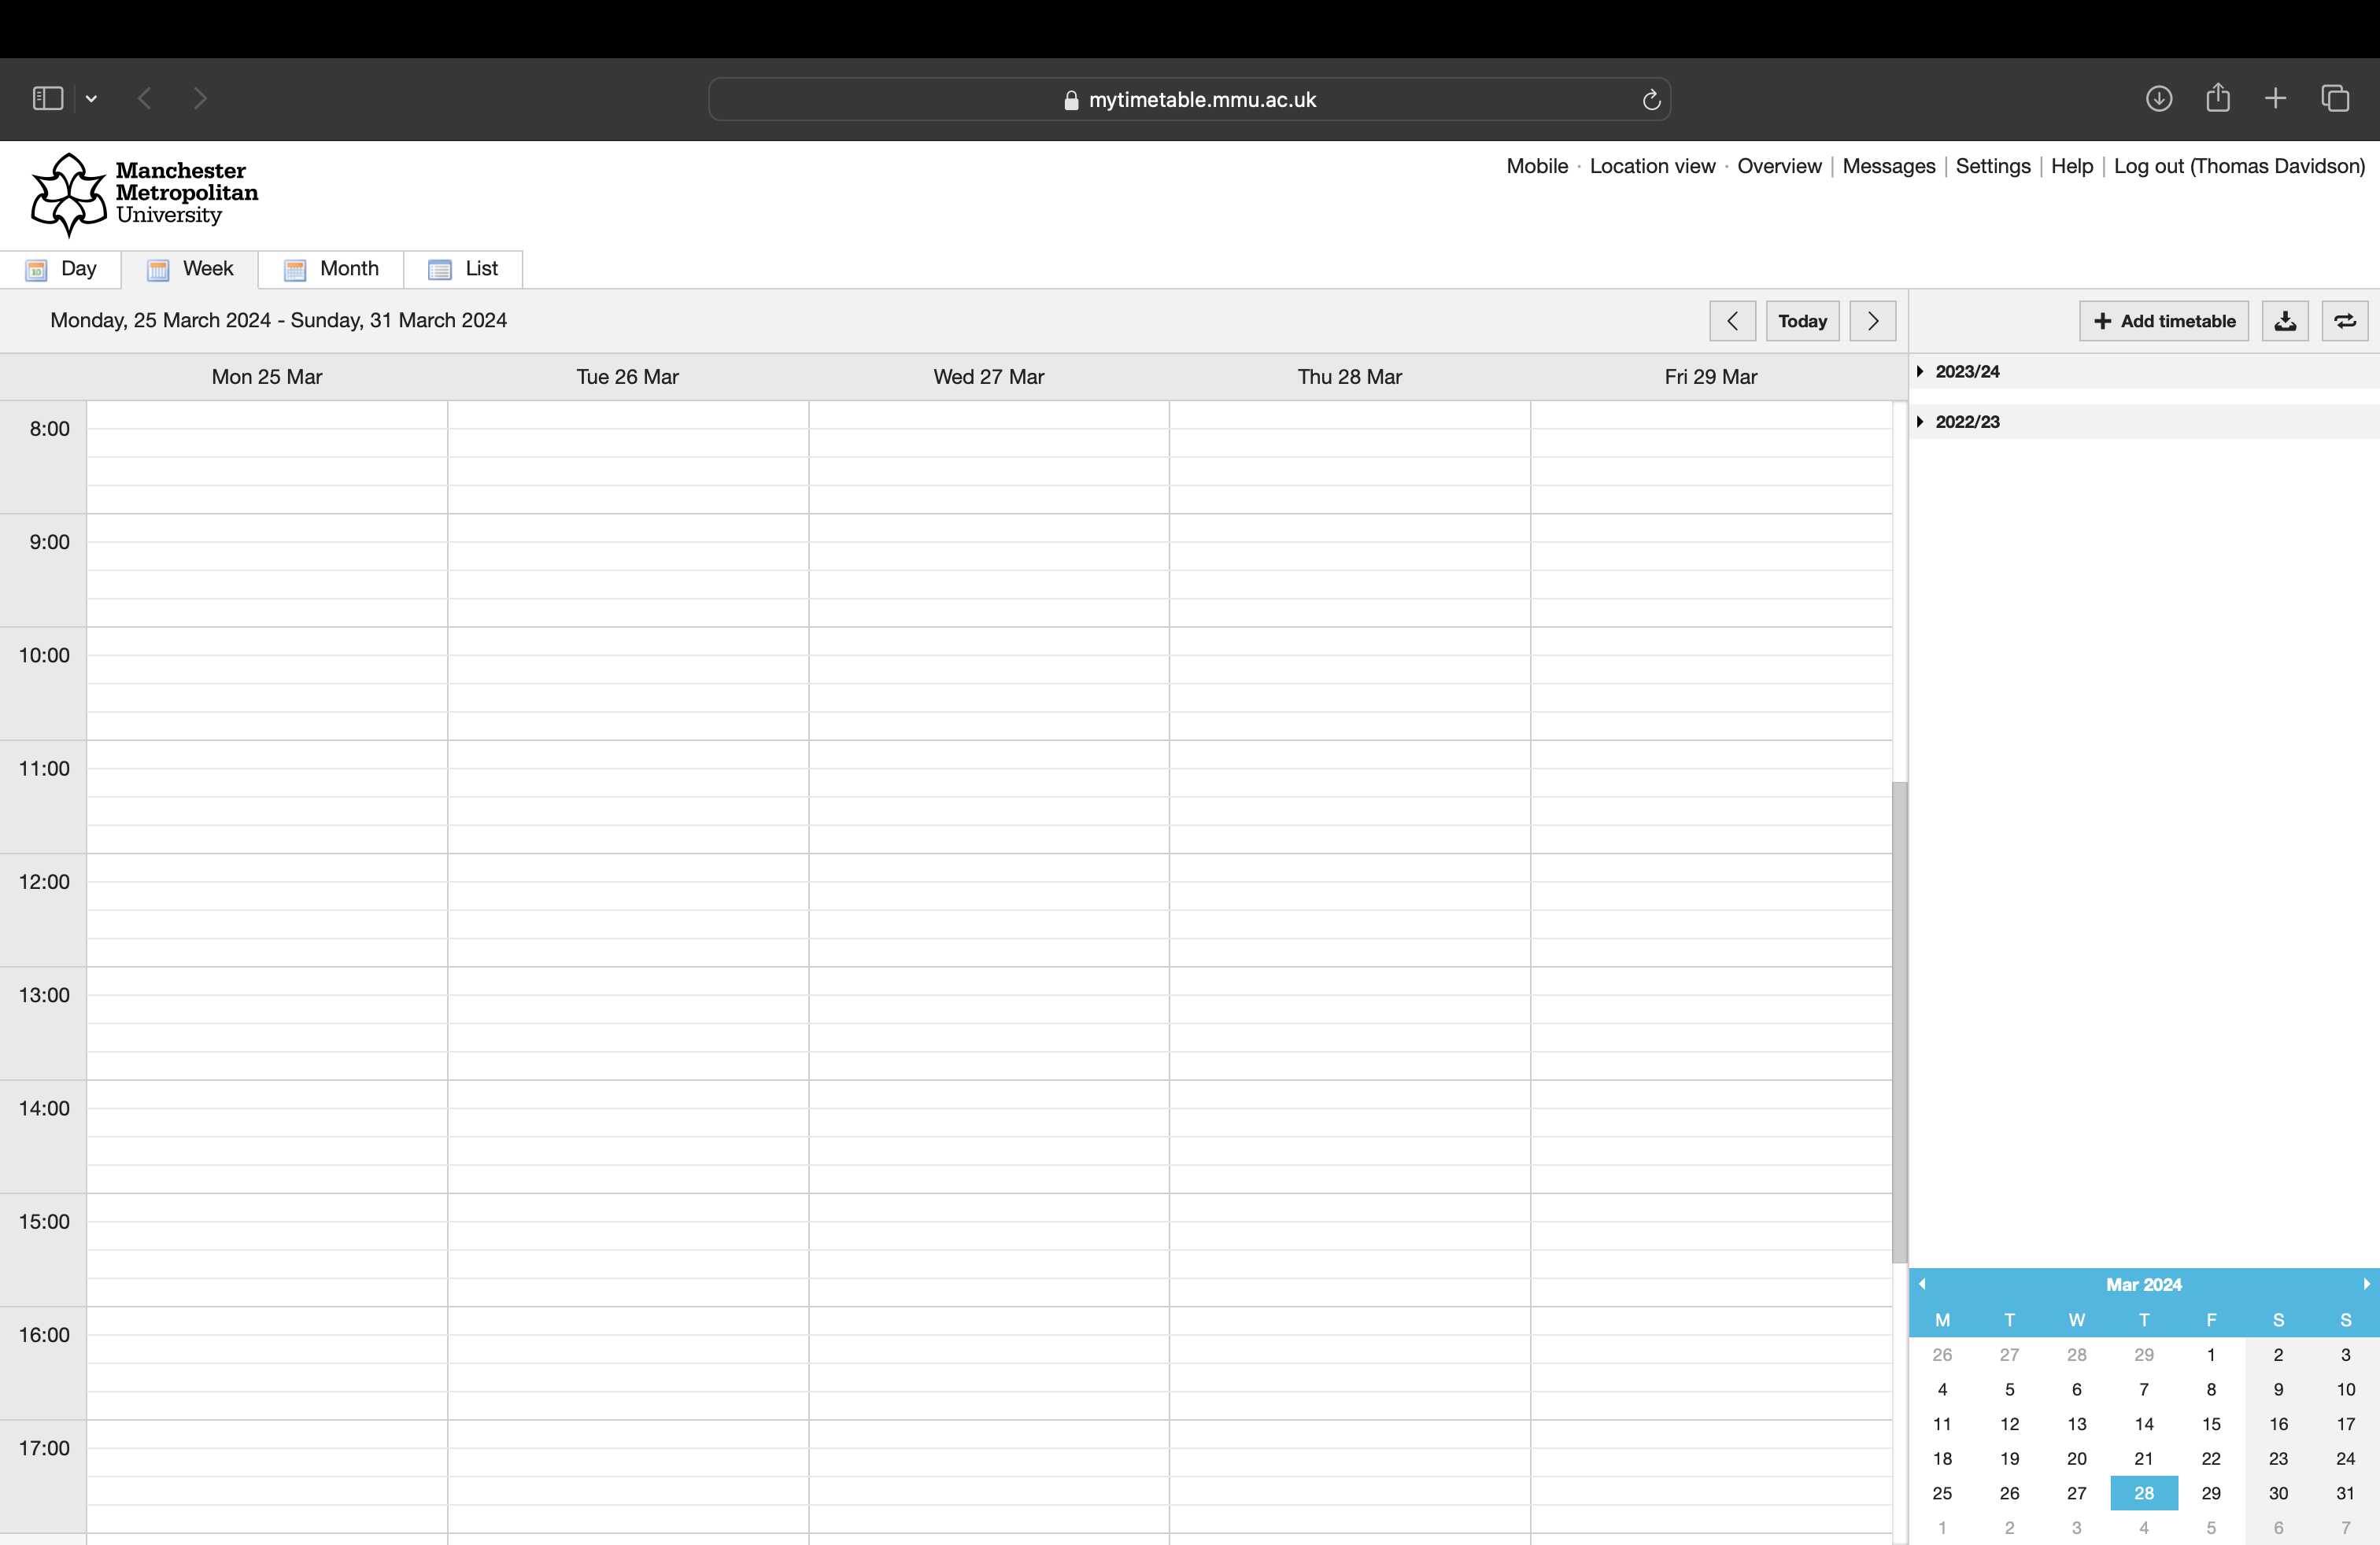Open sidebar dropdown chevron in Safari
This screenshot has width=2380, height=1545.
point(91,98)
